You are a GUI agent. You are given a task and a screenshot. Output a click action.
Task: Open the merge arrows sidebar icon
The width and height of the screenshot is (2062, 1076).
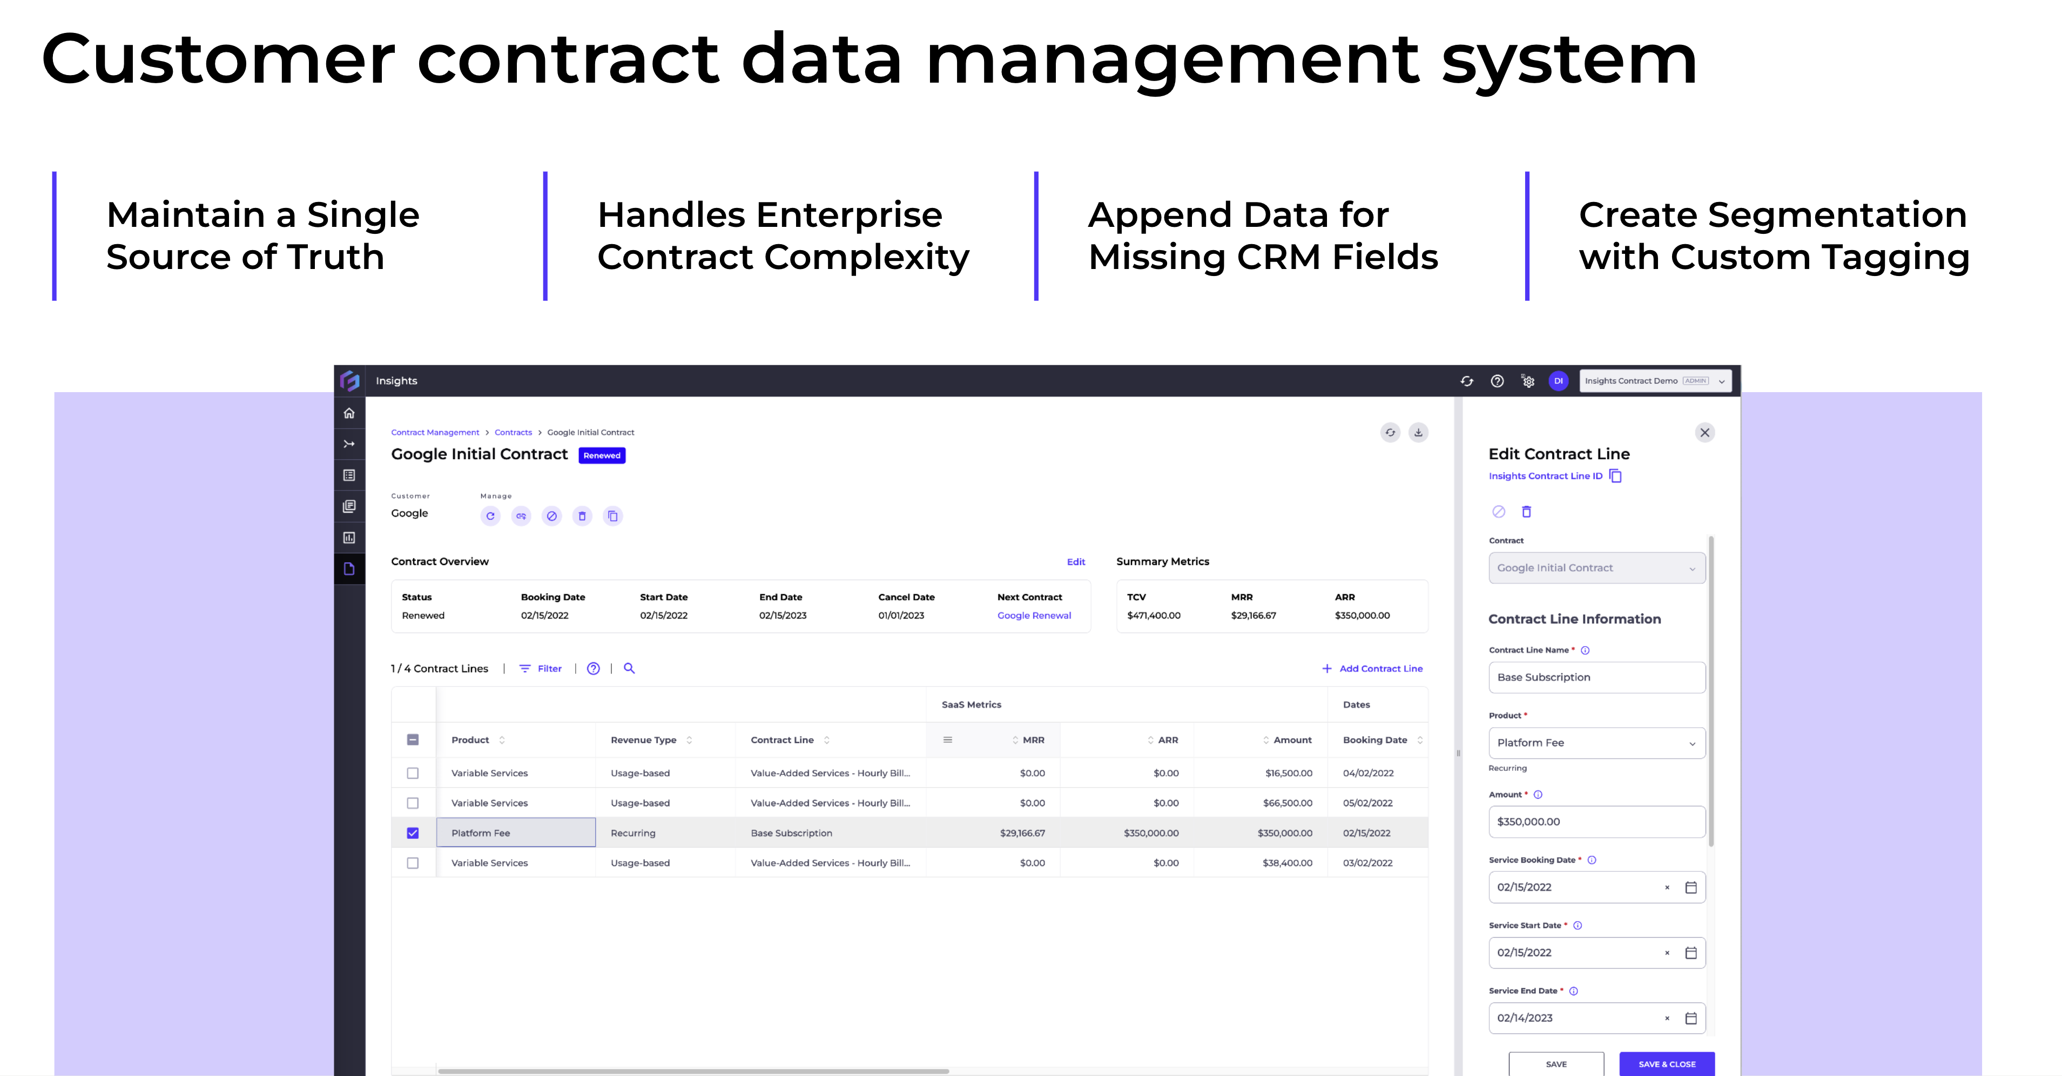click(349, 443)
